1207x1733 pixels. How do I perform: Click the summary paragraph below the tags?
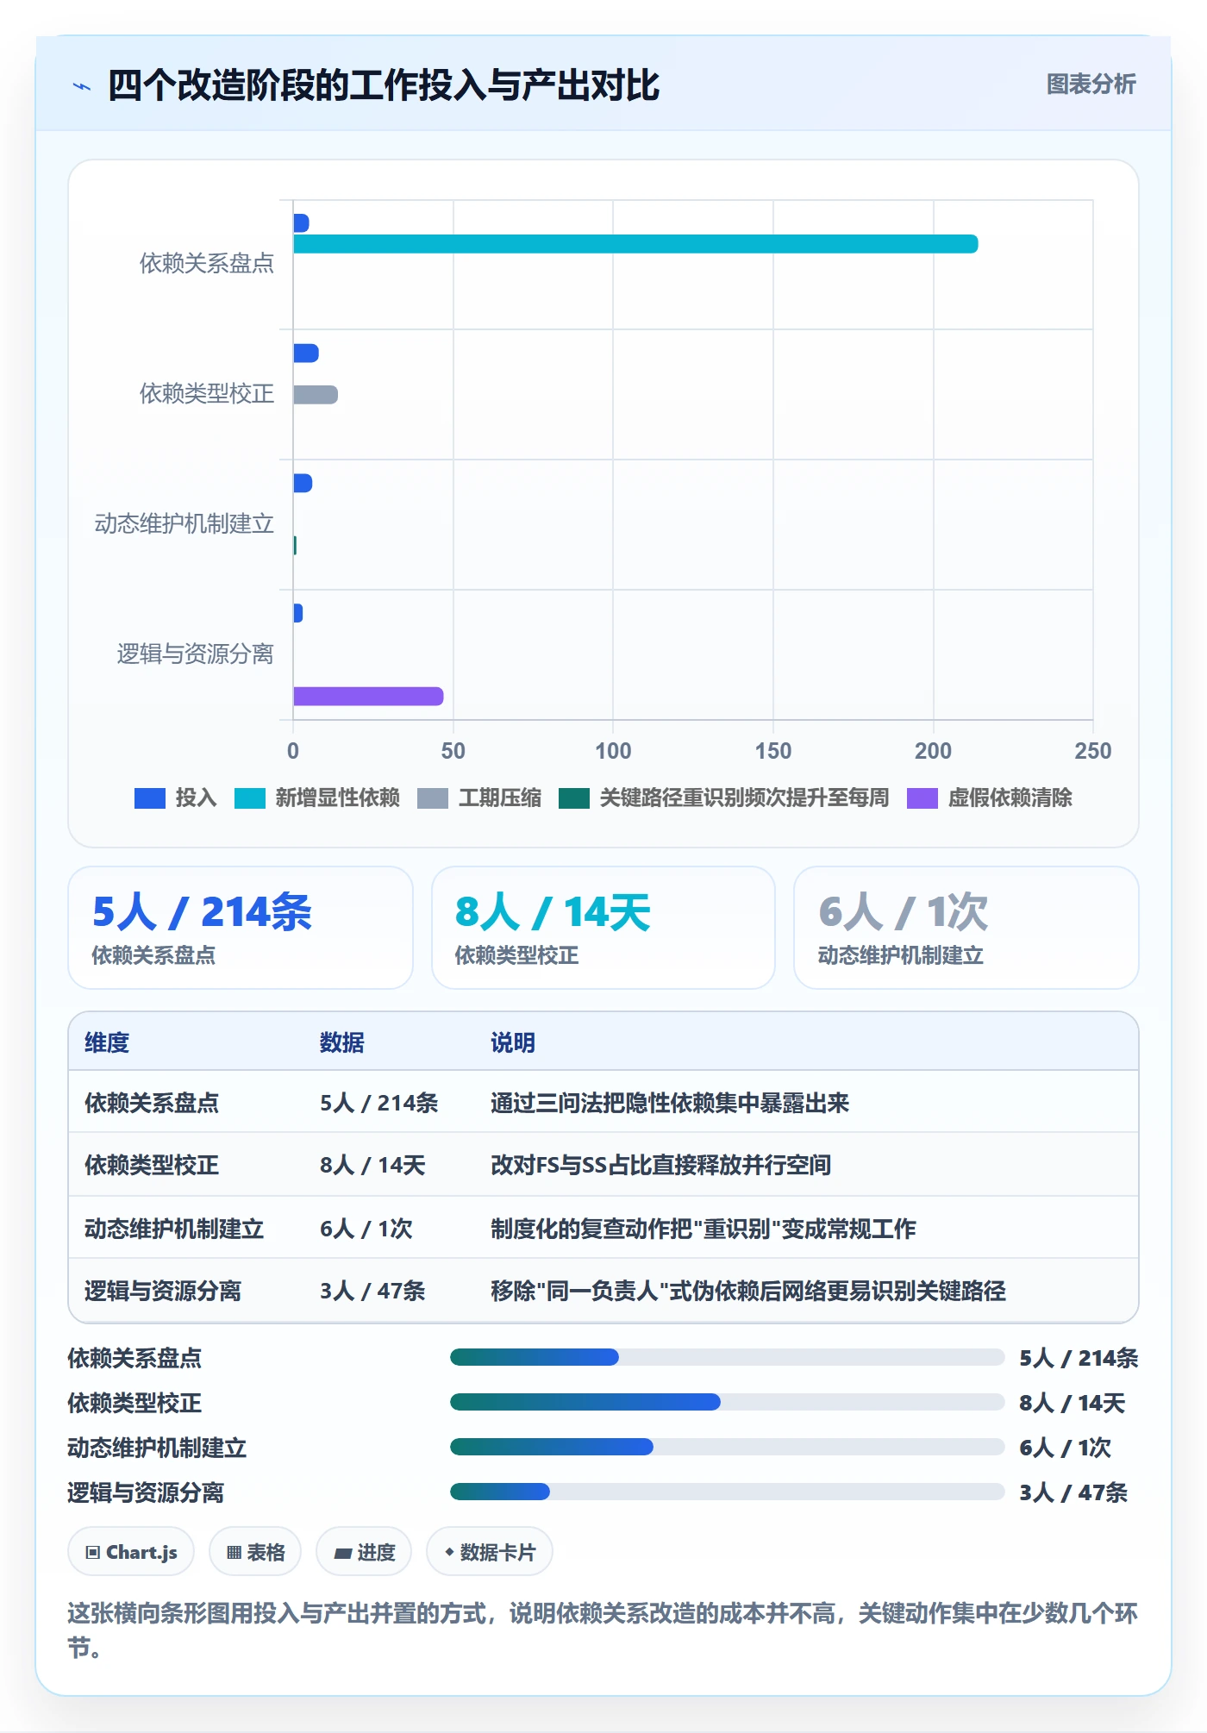(x=603, y=1630)
